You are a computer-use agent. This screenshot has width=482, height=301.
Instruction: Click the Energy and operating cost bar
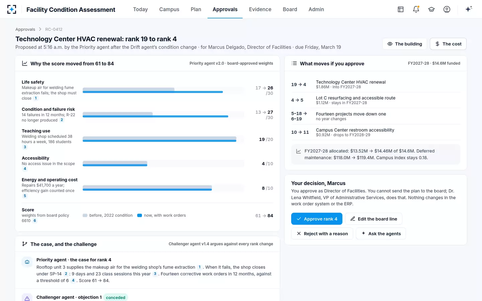click(163, 188)
